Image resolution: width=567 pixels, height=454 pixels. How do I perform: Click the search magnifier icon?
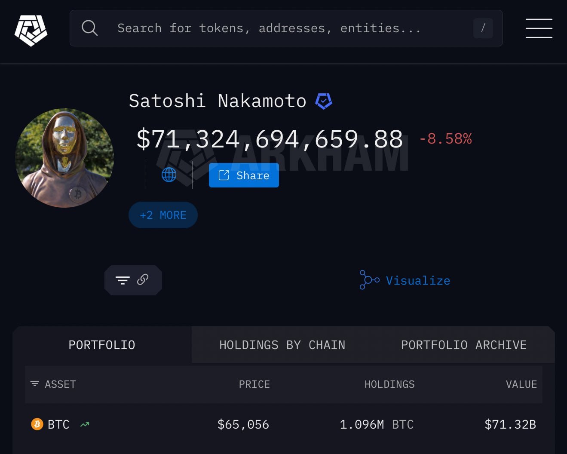click(x=89, y=28)
